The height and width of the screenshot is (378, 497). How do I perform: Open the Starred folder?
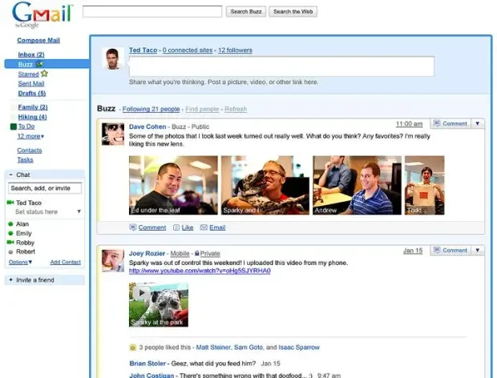click(28, 74)
